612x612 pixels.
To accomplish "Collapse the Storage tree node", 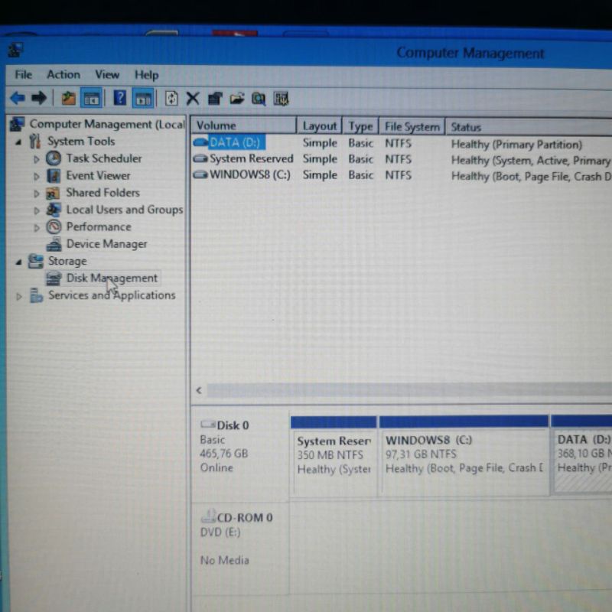I will tap(18, 262).
